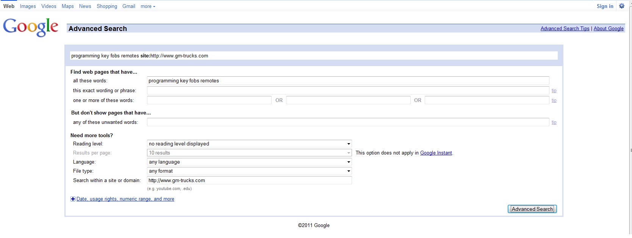Open the Language dropdown
This screenshot has height=238, width=632.
point(249,162)
